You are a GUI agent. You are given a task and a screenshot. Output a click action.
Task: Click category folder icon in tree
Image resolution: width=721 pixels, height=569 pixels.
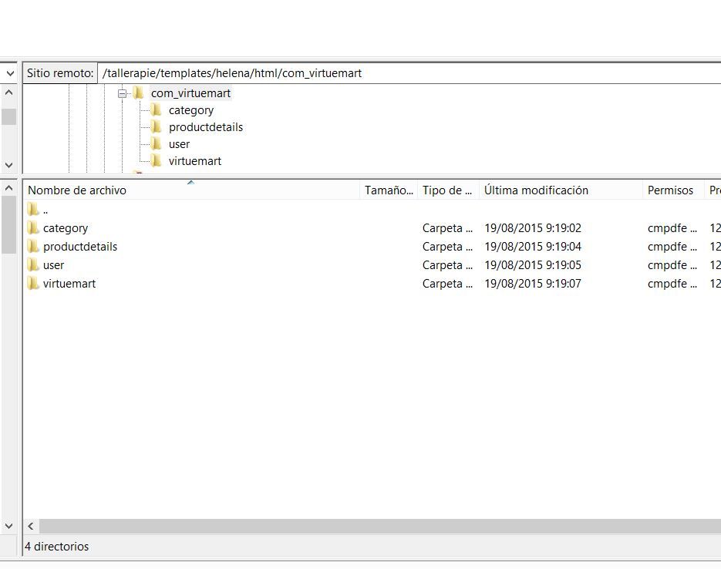pyautogui.click(x=157, y=109)
